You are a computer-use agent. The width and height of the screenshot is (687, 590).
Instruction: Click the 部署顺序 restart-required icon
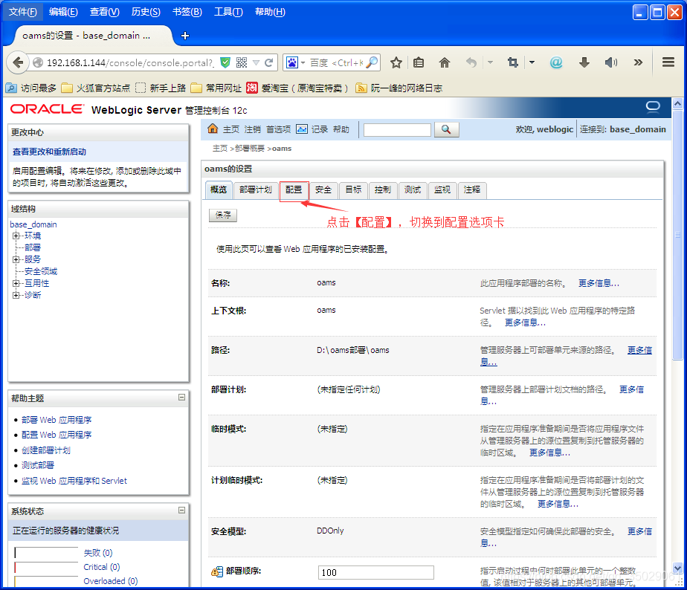(217, 571)
